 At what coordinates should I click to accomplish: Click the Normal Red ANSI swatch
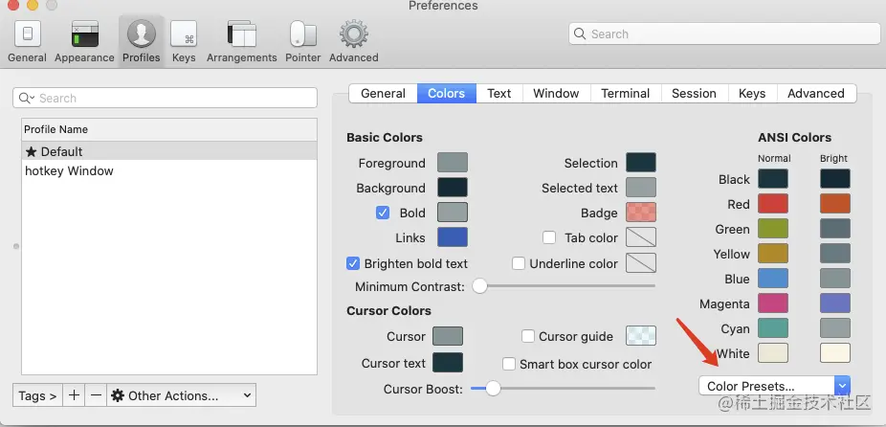pyautogui.click(x=773, y=204)
